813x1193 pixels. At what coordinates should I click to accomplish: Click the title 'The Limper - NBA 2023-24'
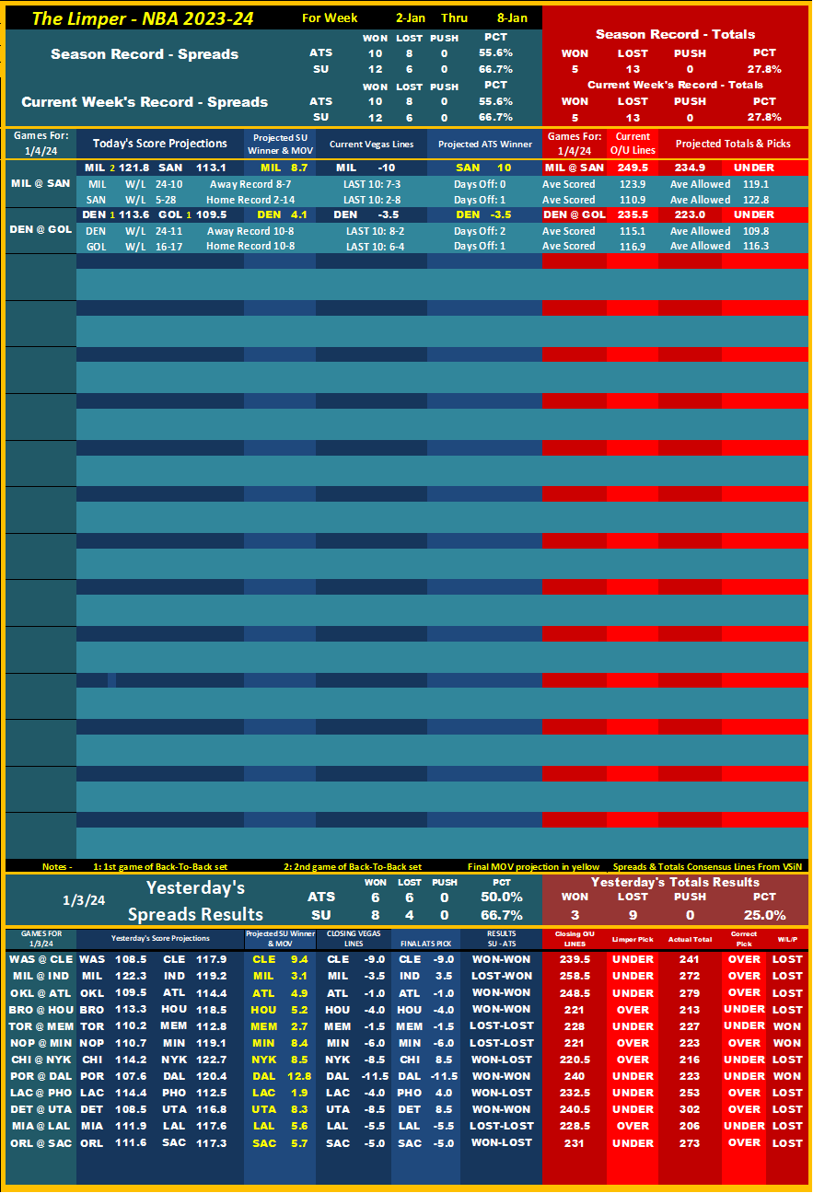point(142,18)
